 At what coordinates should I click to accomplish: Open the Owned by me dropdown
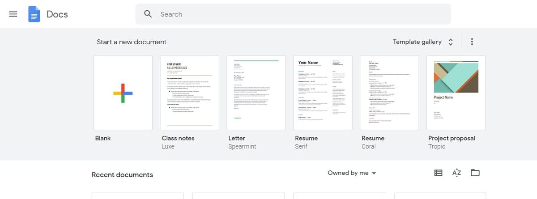point(352,173)
